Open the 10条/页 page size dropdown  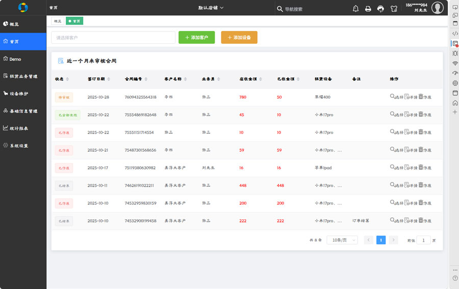pyautogui.click(x=342, y=240)
